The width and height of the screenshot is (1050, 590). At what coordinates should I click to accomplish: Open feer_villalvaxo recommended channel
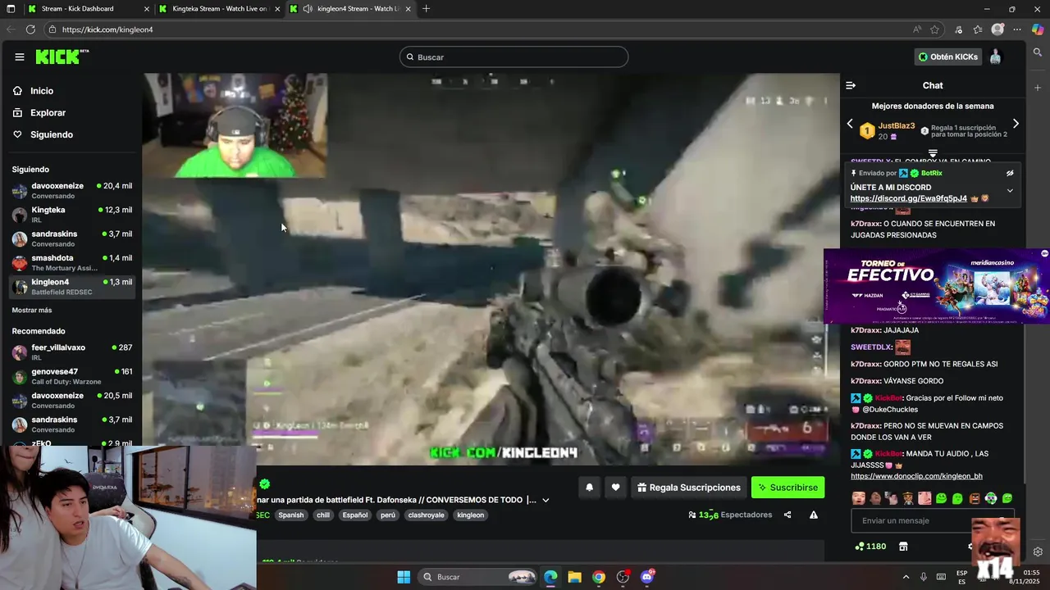(72, 352)
